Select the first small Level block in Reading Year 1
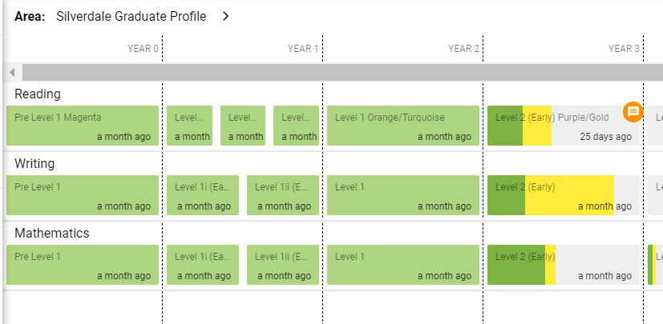 [x=189, y=126]
